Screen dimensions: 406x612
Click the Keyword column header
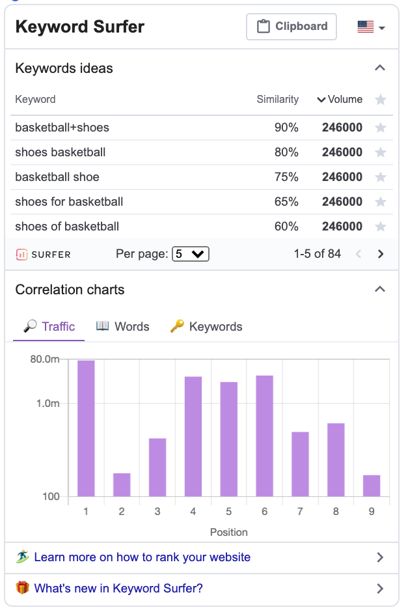(36, 100)
